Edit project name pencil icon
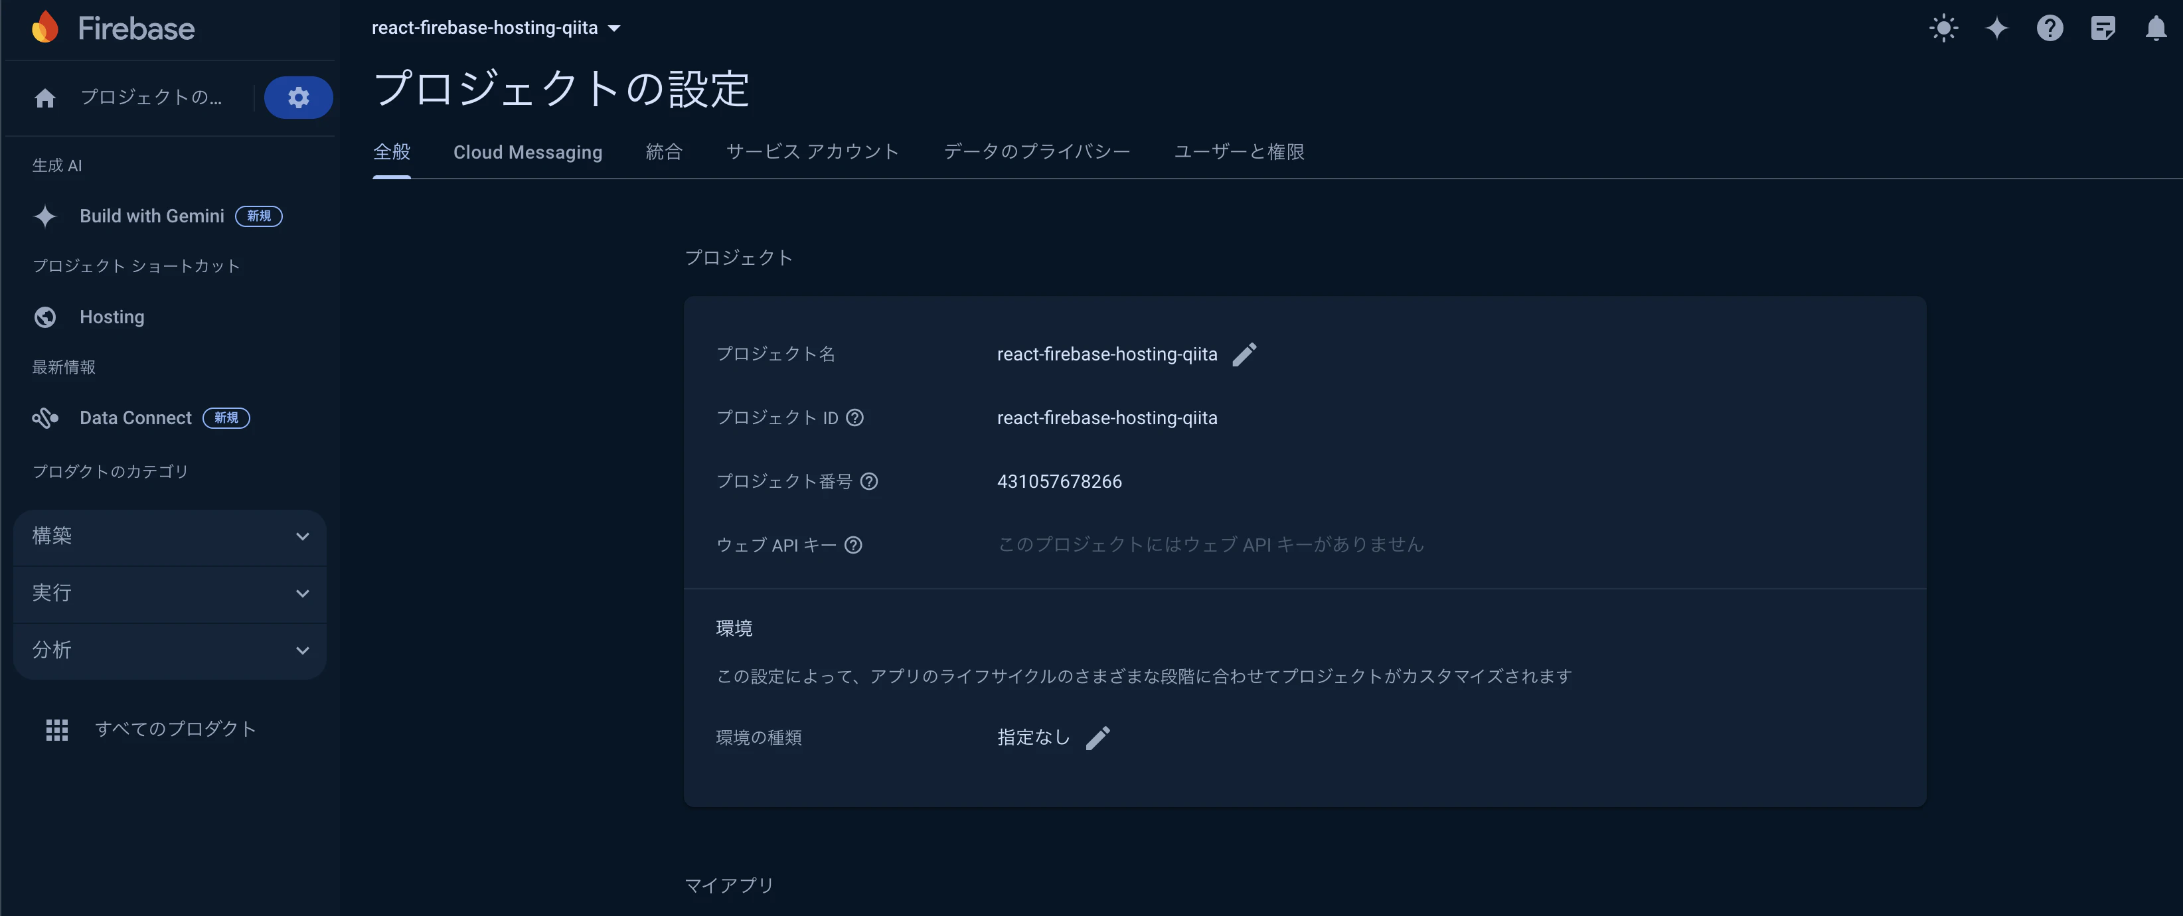This screenshot has width=2183, height=916. point(1244,354)
